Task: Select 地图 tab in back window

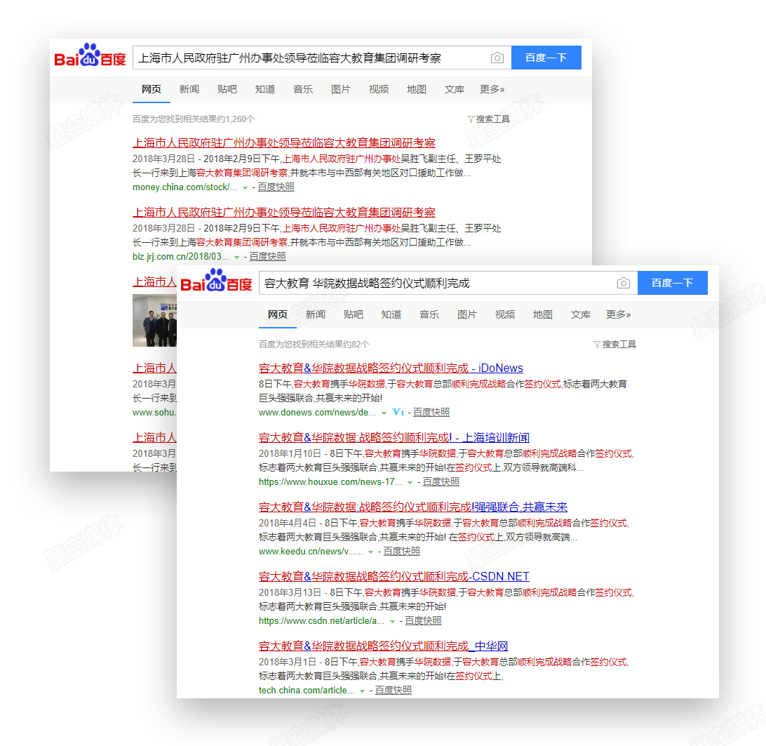Action: click(416, 89)
